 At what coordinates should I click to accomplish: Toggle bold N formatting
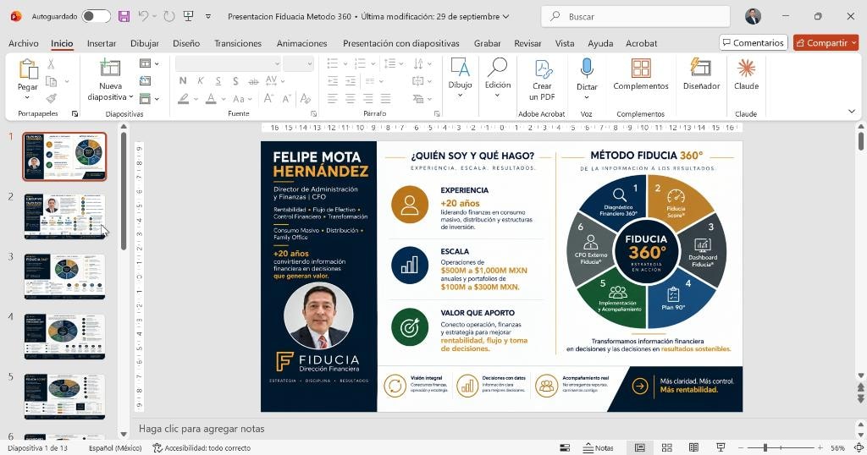click(183, 81)
